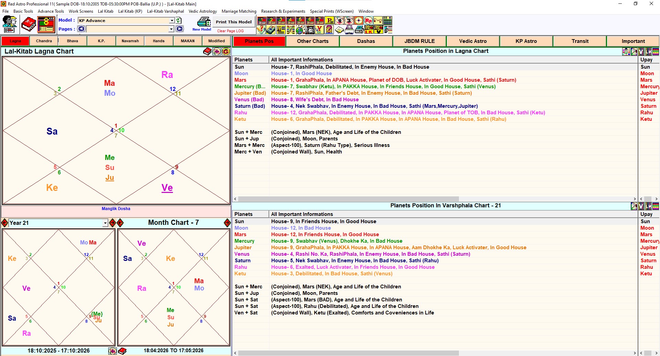Click Jupiter upay in Varshphala Upay column
This screenshot has width=660, height=356.
point(649,248)
